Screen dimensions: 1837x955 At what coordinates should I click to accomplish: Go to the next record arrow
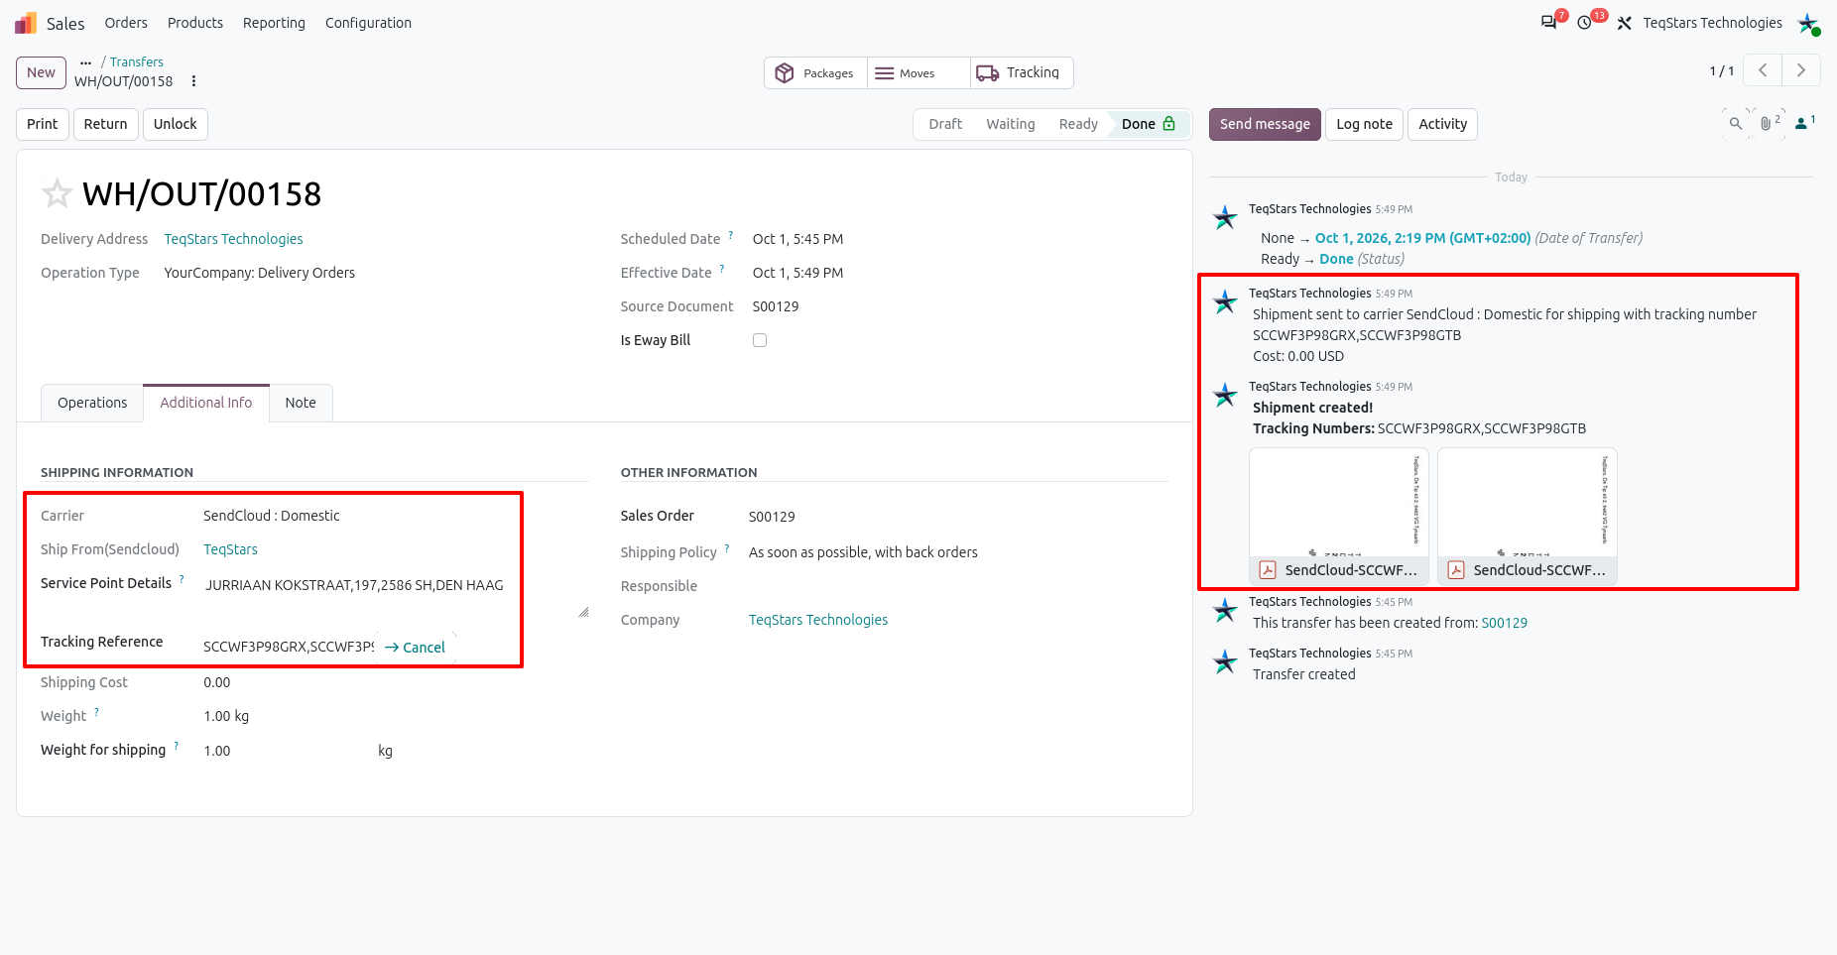point(1801,70)
